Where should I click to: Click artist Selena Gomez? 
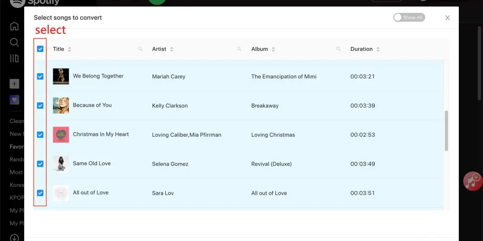coord(170,164)
